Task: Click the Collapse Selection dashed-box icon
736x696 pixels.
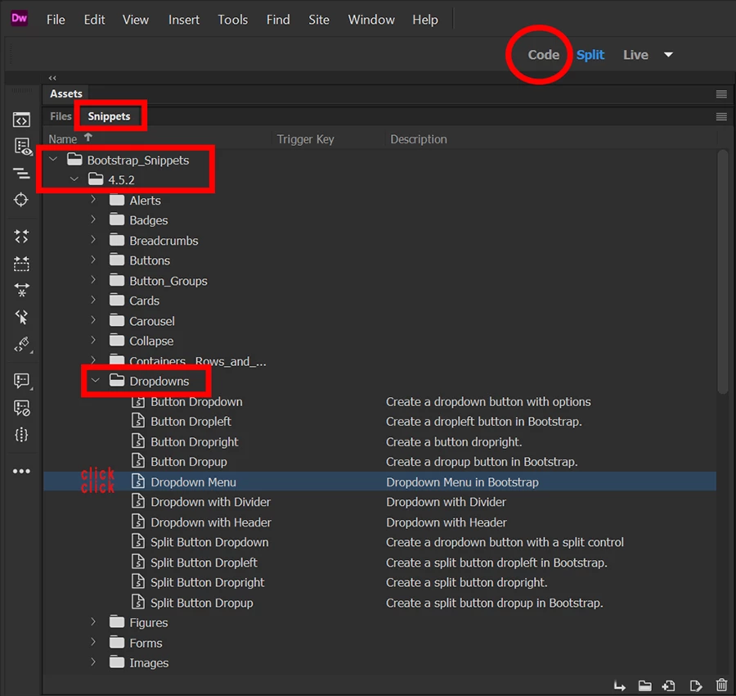Action: click(21, 264)
